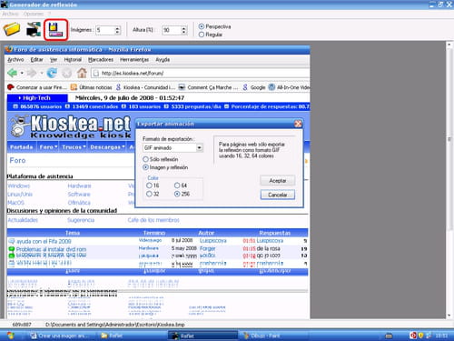
Task: Expand the Formato de exportación dropdown
Action: 199,147
